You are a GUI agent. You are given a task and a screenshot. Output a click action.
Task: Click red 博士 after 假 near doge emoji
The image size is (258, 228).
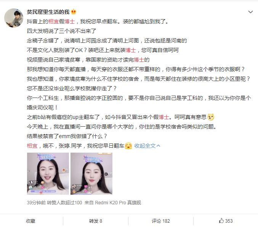164,117
